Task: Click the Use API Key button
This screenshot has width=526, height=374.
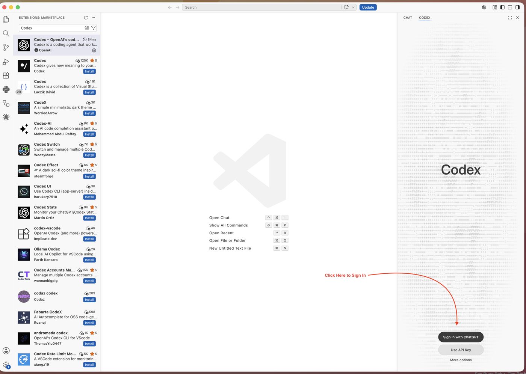Action: 461,350
